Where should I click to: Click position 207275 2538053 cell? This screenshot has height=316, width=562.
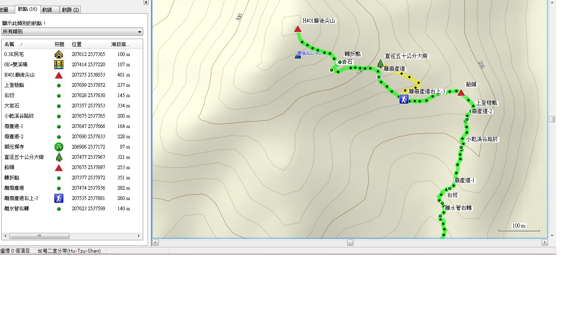click(88, 75)
